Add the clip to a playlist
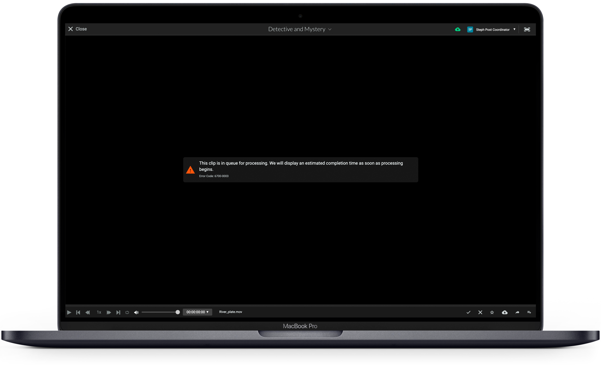Viewport: 601px width, 365px height. pyautogui.click(x=529, y=312)
